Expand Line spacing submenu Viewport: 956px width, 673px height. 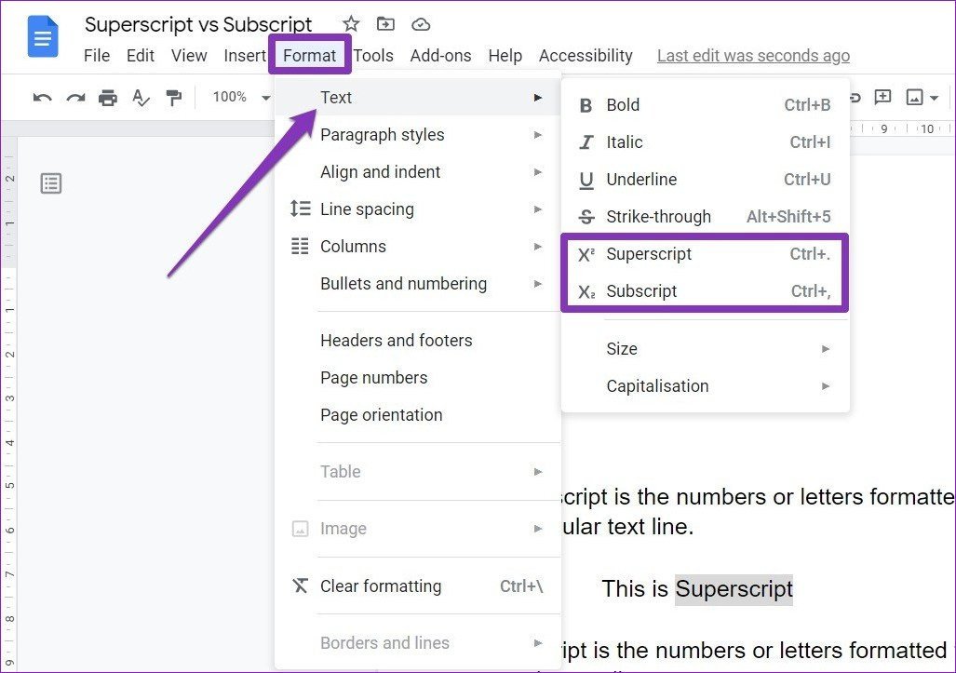(x=418, y=209)
